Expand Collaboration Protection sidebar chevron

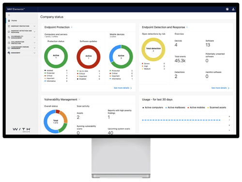(34, 42)
